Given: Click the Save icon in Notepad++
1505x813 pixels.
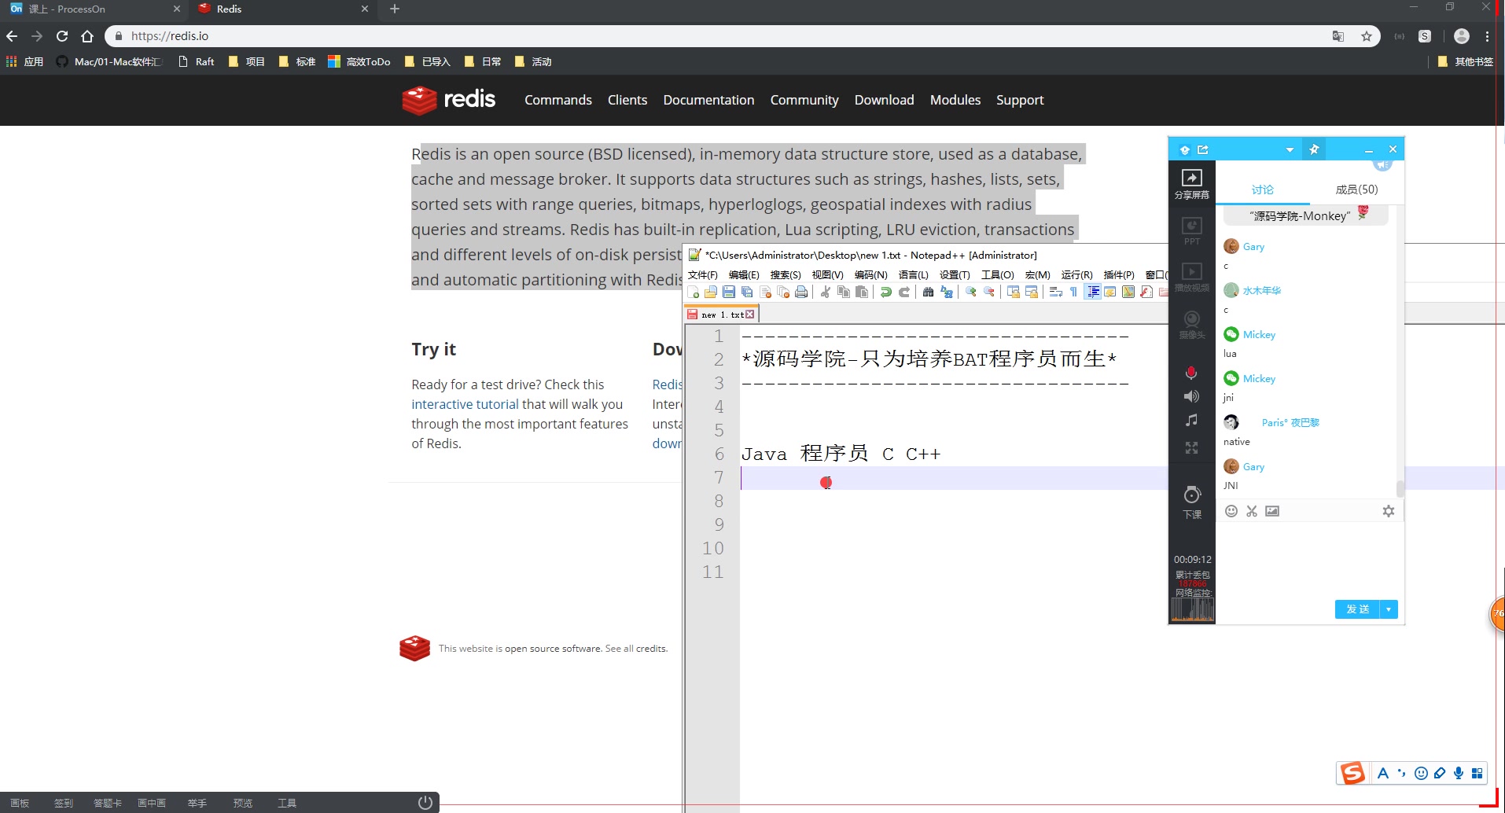Looking at the screenshot, I should 730,292.
